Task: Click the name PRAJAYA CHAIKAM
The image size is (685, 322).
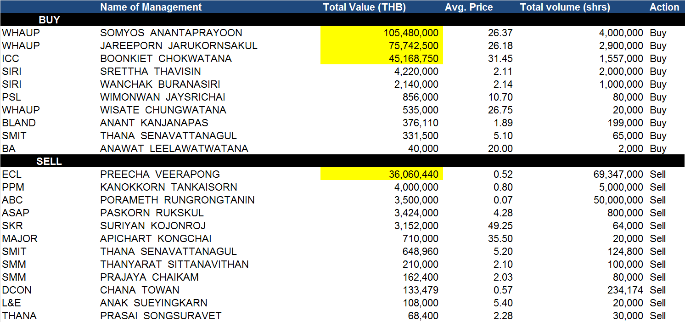Action: point(149,277)
